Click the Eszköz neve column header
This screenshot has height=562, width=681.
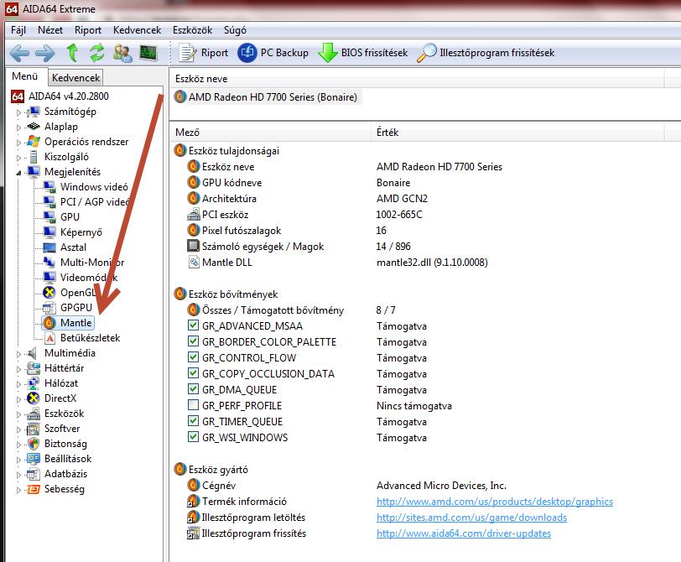point(417,79)
